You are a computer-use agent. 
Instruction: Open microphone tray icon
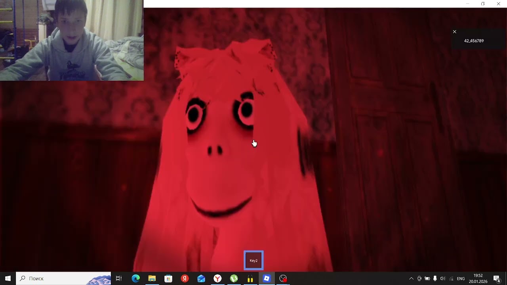tap(435, 279)
